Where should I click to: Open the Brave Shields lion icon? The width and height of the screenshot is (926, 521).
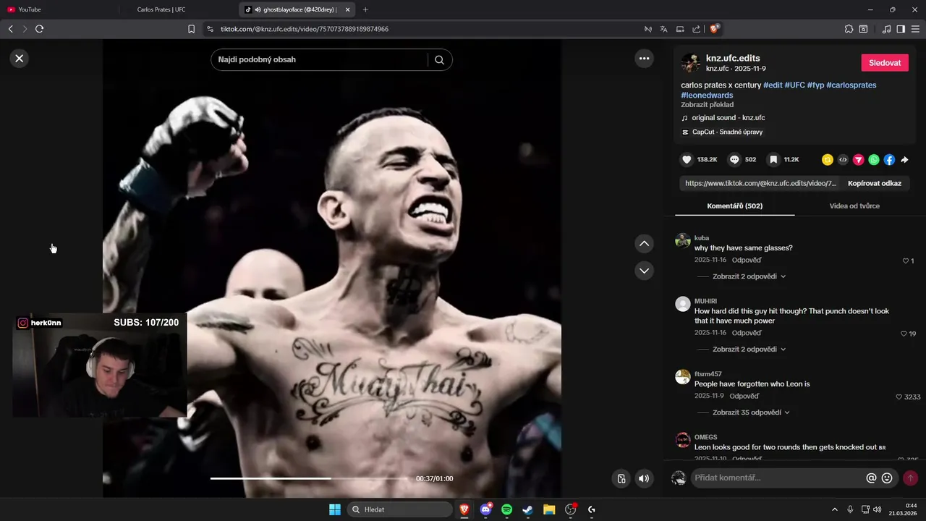click(x=714, y=29)
